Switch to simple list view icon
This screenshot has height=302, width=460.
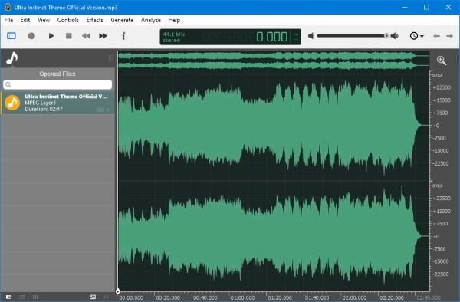tap(22, 297)
